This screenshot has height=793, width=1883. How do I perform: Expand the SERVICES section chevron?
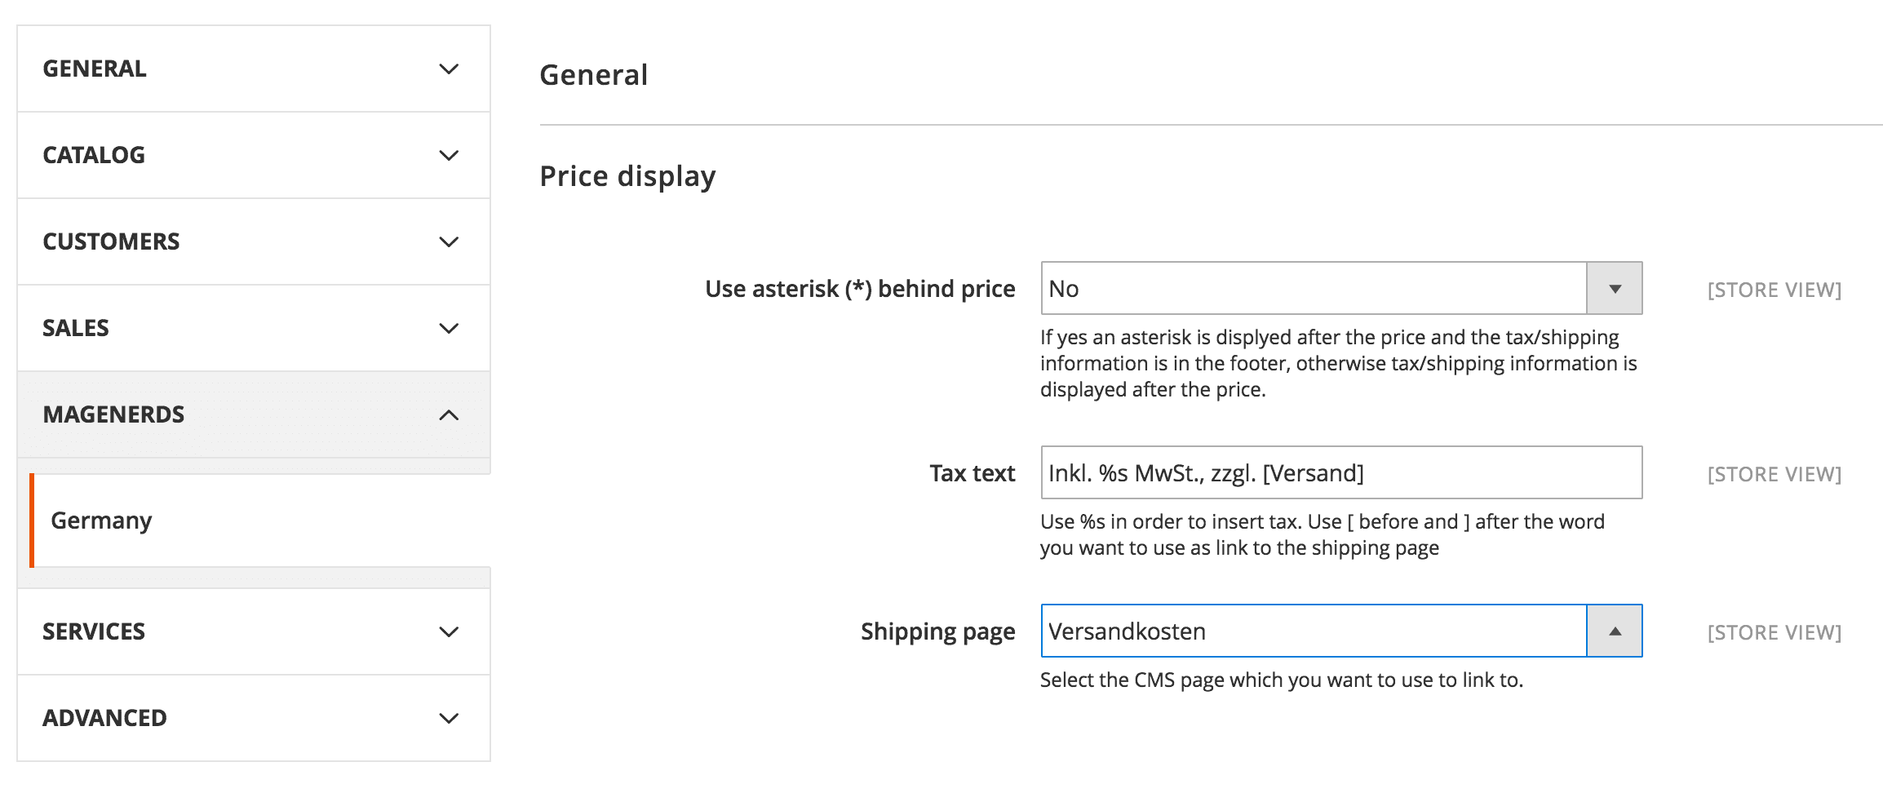click(449, 632)
